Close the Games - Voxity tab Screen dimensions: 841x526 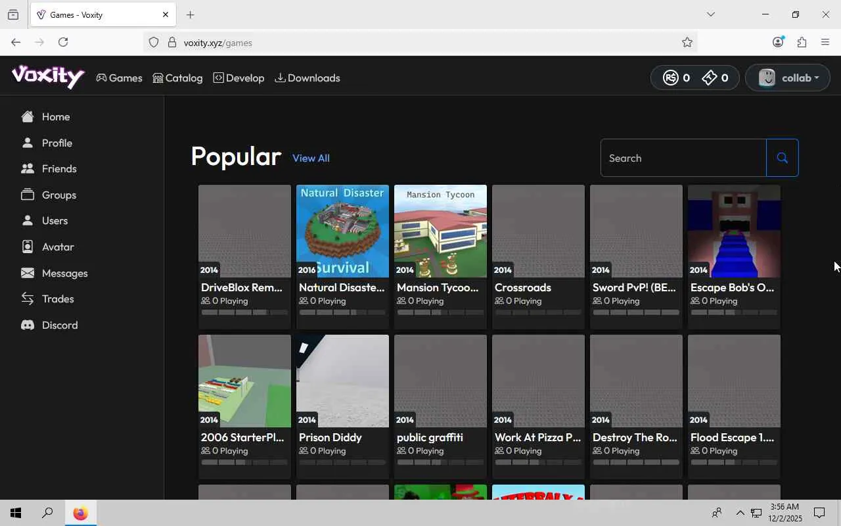[x=166, y=14]
